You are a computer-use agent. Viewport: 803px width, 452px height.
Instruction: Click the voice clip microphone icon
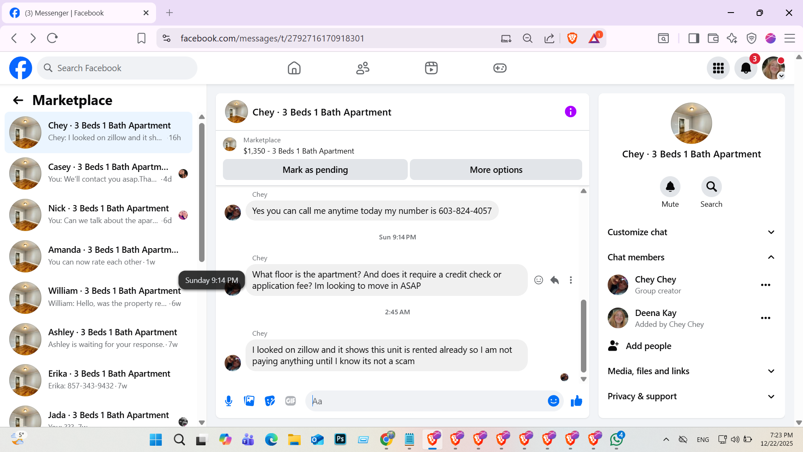[228, 401]
